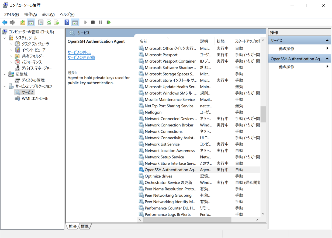Toggle Show/Hide Action Pane toolbar button
332x238 pixels.
point(75,22)
